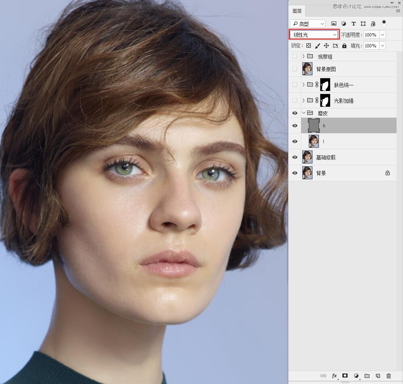Image resolution: width=403 pixels, height=384 pixels.
Task: Click prevent artboard auto-nesting lock icon
Action: pos(335,46)
